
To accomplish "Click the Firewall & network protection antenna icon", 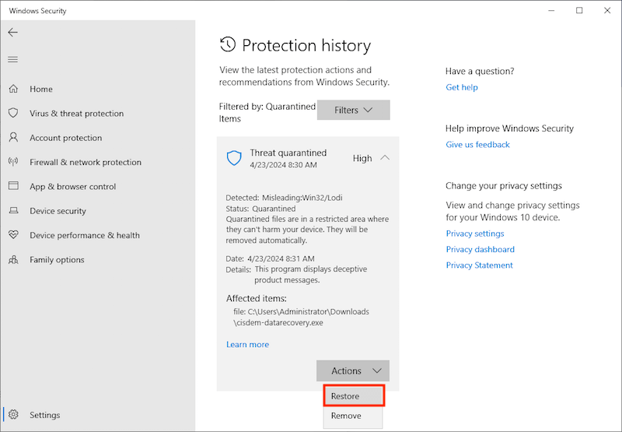I will pos(13,162).
